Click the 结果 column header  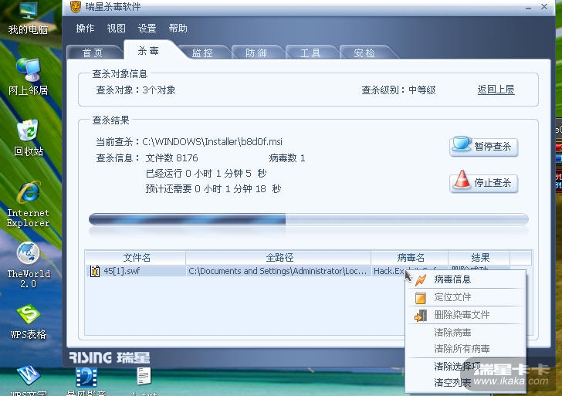(x=479, y=258)
